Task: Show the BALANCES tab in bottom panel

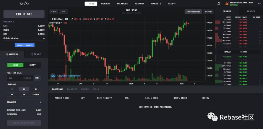Action: [72, 89]
